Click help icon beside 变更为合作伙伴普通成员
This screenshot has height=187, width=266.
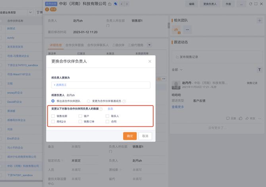[x=124, y=101]
